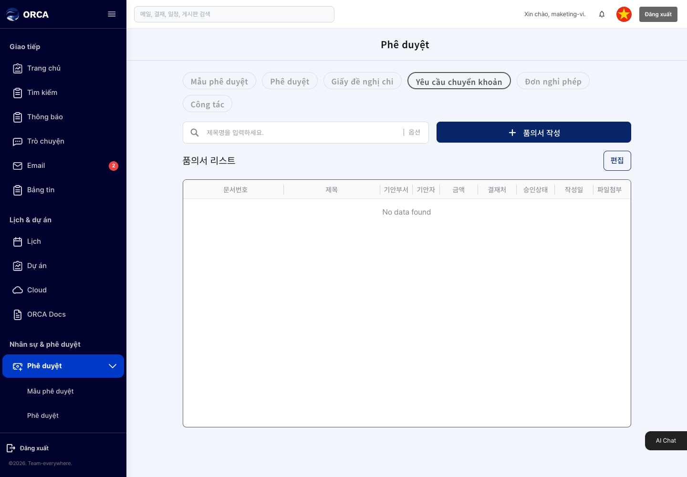687x477 pixels.
Task: Select Yêu cầu chuyển khoản tab
Action: [459, 81]
